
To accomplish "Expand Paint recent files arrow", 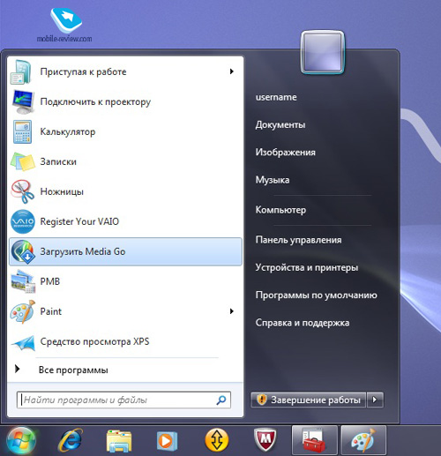I will (232, 311).
